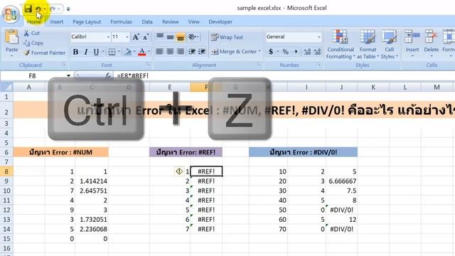Click the Increase Decimal icon
This screenshot has height=256, width=455.
coord(307,52)
